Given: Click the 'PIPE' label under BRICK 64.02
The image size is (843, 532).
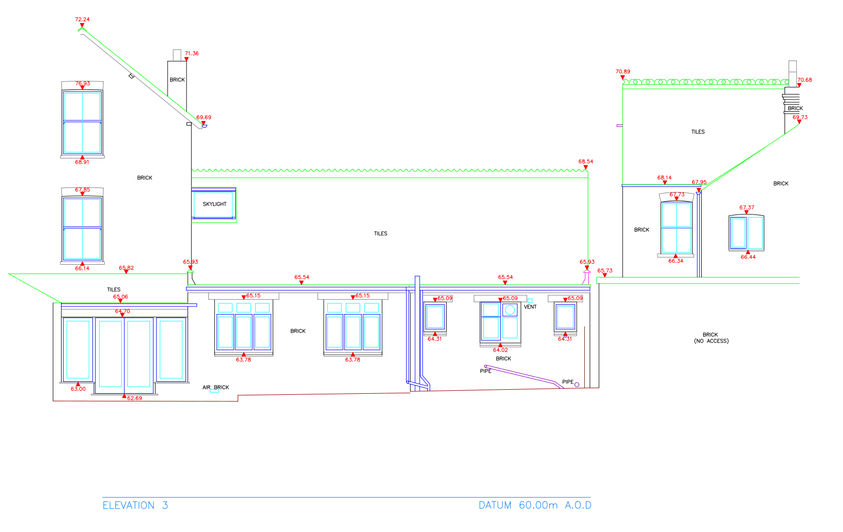Looking at the screenshot, I should (486, 371).
